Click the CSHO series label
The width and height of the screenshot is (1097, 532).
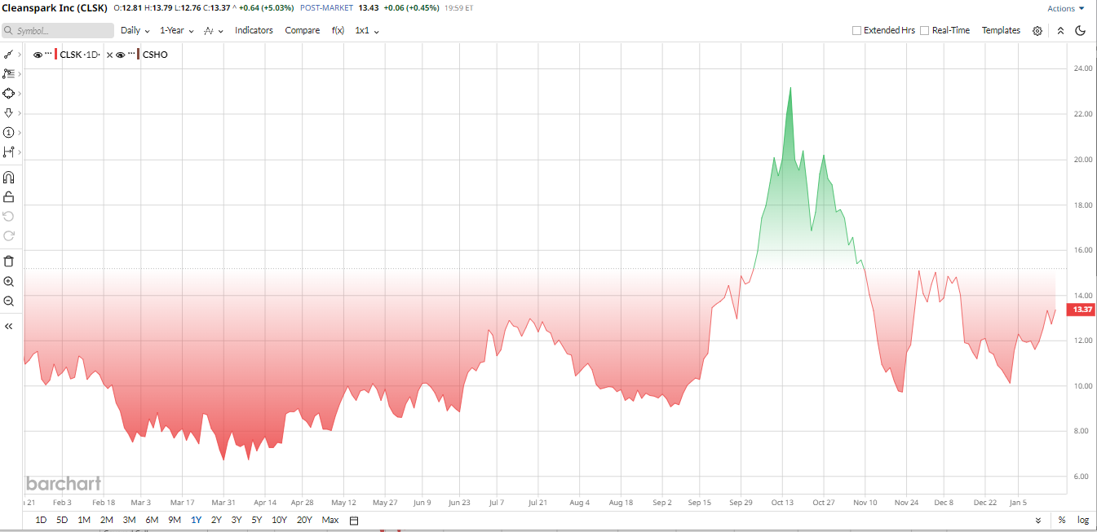pos(155,55)
